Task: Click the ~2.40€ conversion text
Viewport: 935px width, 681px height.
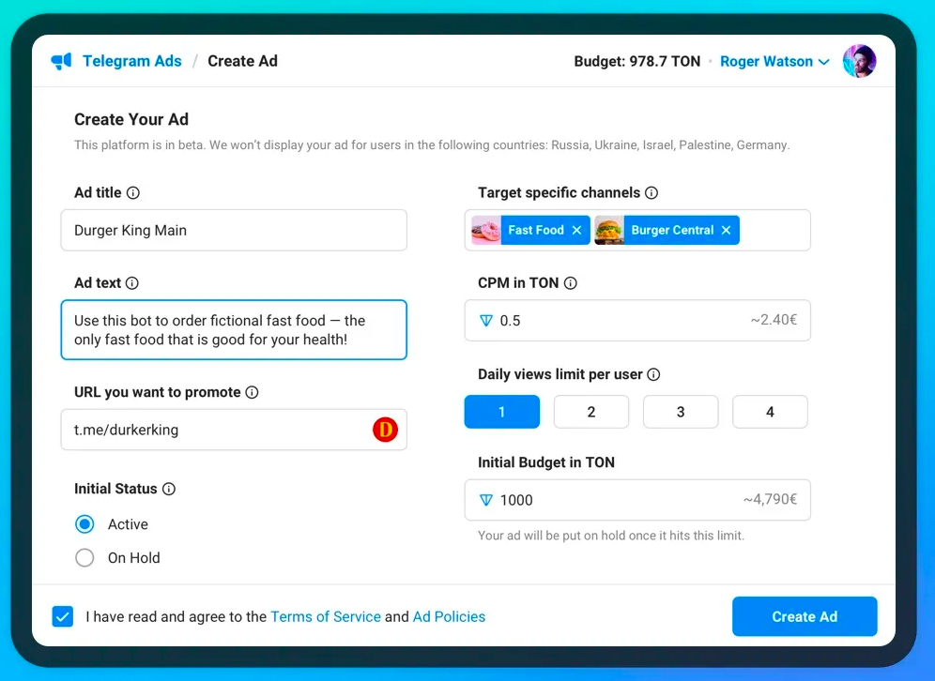Action: click(774, 320)
